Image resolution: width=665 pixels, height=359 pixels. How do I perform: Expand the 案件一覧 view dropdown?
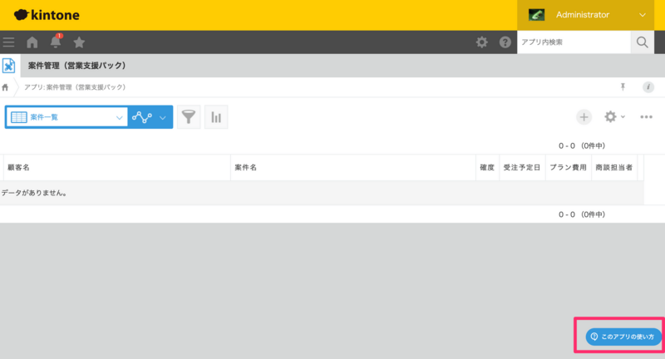pyautogui.click(x=118, y=117)
